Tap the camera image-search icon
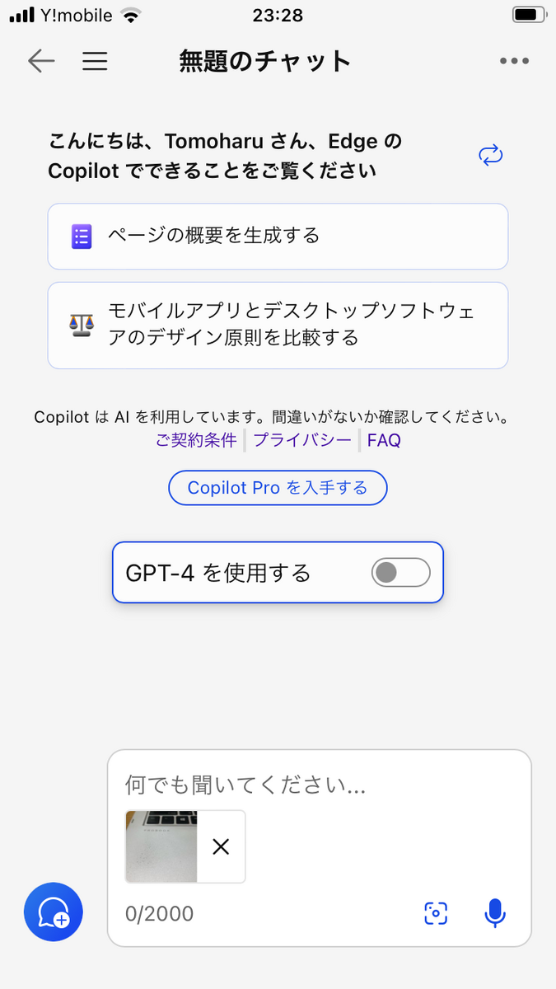Image resolution: width=556 pixels, height=989 pixels. coord(436,912)
